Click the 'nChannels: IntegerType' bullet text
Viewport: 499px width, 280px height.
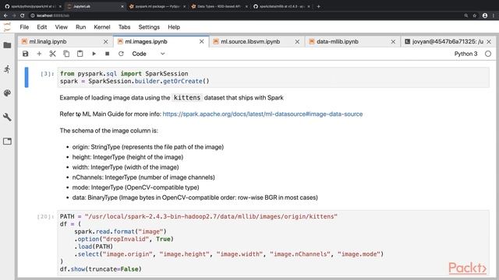(x=143, y=177)
